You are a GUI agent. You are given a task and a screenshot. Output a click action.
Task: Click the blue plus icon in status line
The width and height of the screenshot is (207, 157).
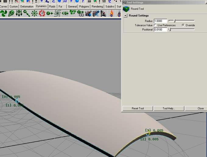point(42,1)
